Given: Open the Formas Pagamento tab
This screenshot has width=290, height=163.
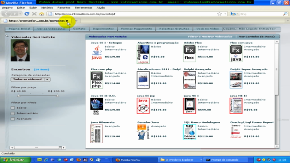Looking at the screenshot, I should click(x=136, y=29).
